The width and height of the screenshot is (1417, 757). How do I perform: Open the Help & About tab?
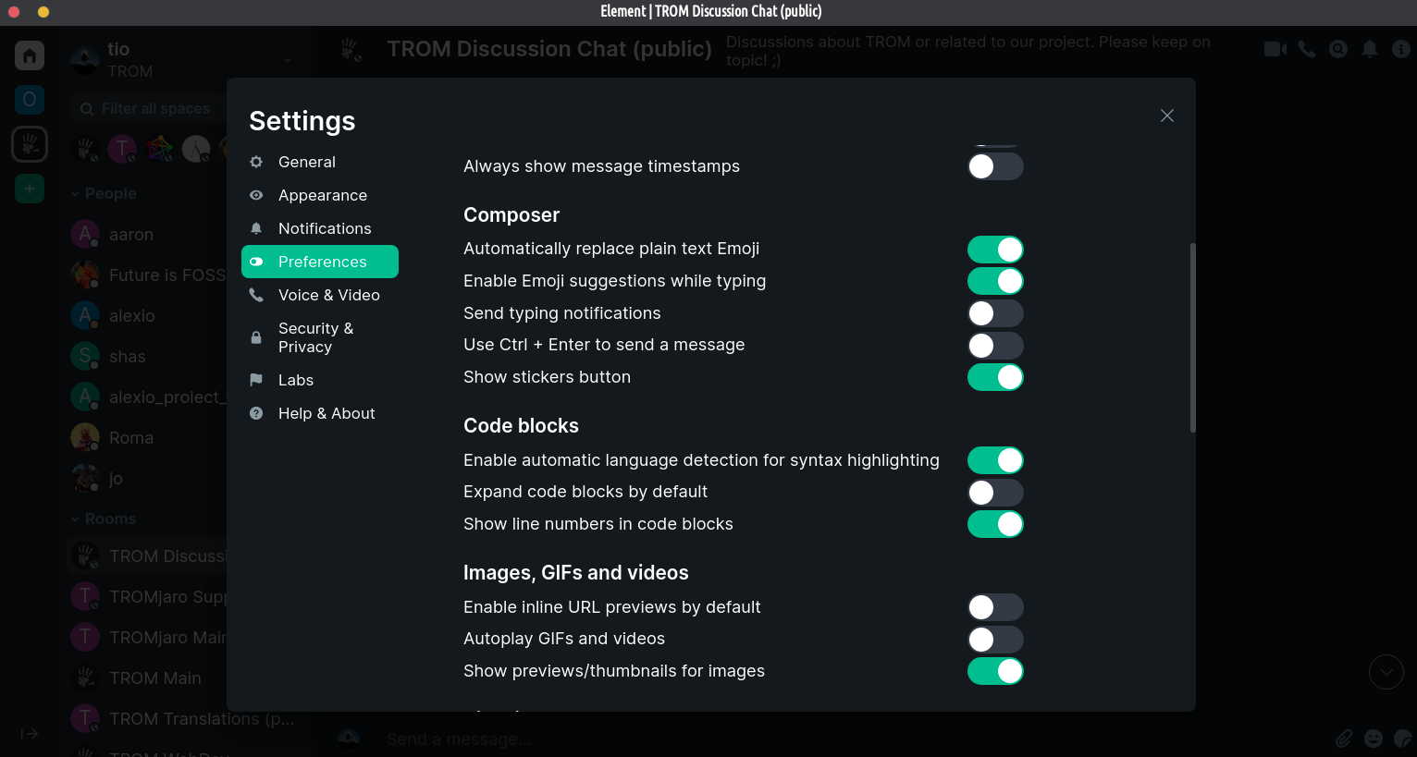(x=320, y=413)
